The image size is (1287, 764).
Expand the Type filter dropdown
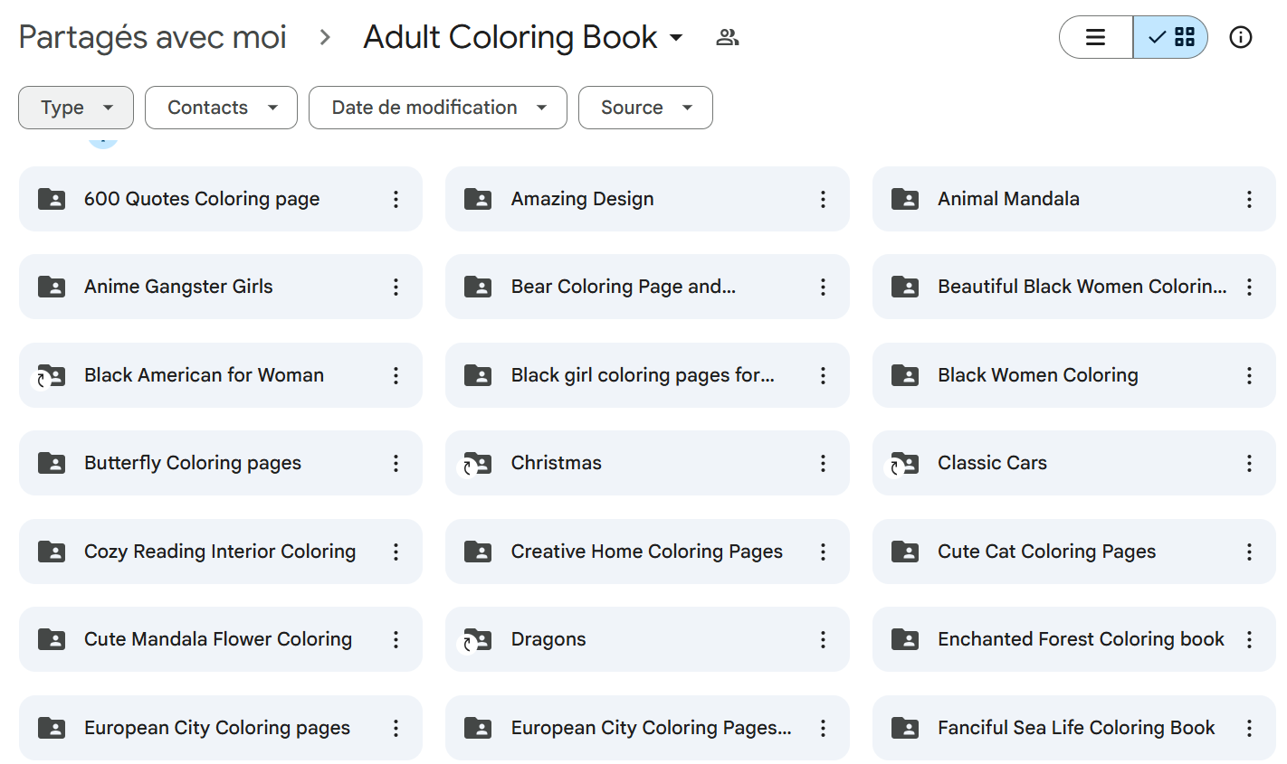76,108
